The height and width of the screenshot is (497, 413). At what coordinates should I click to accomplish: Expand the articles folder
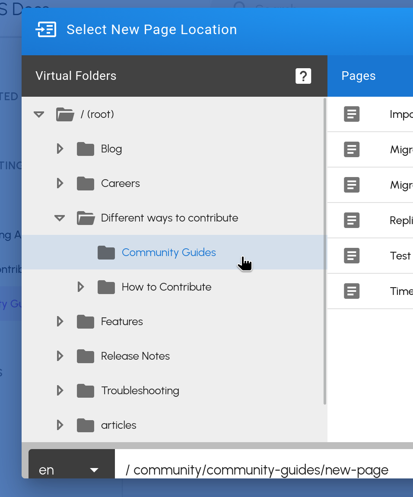click(x=60, y=425)
